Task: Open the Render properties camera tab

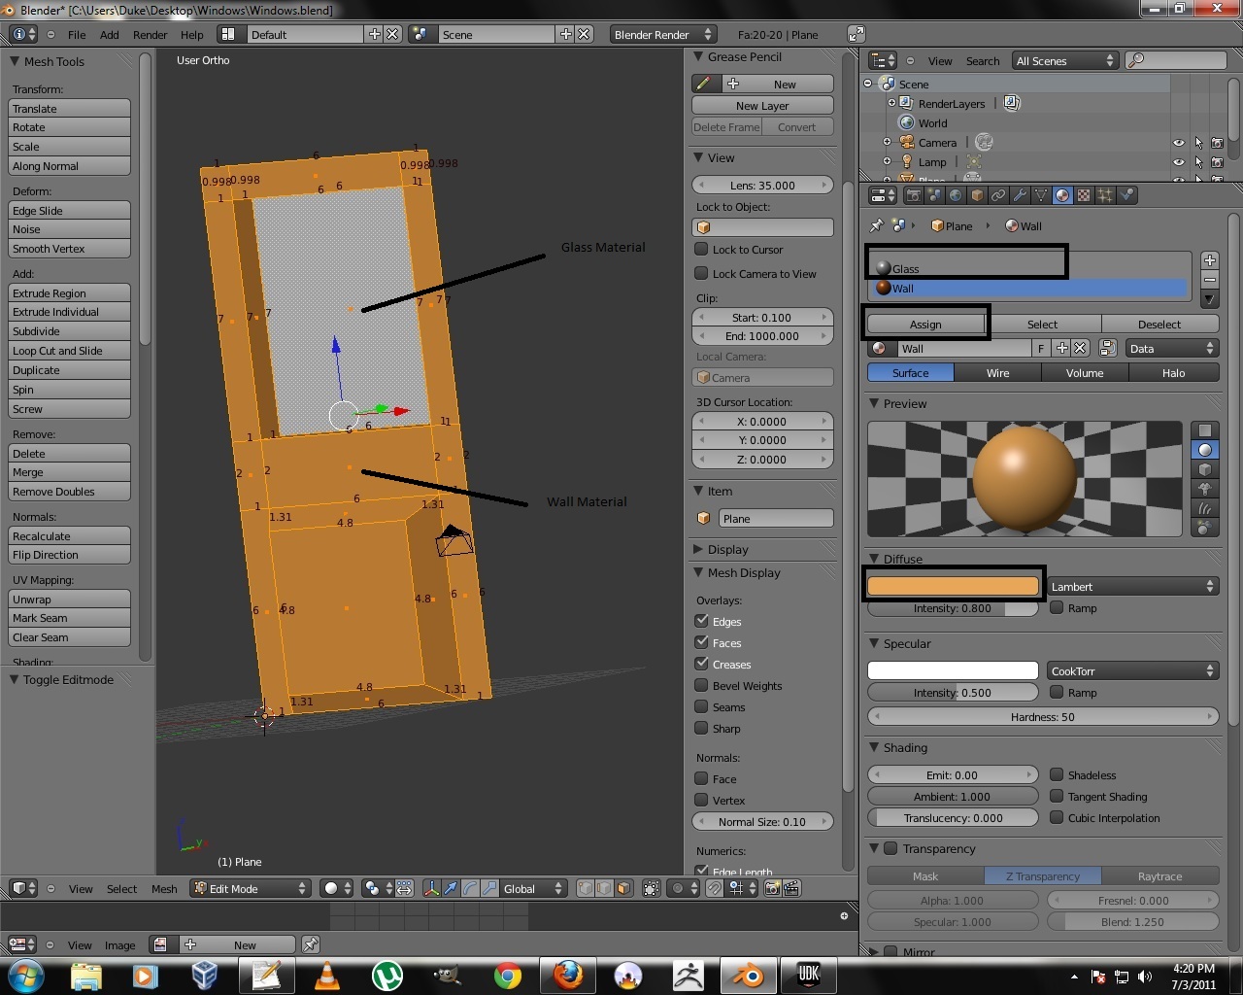Action: pyautogui.click(x=914, y=194)
